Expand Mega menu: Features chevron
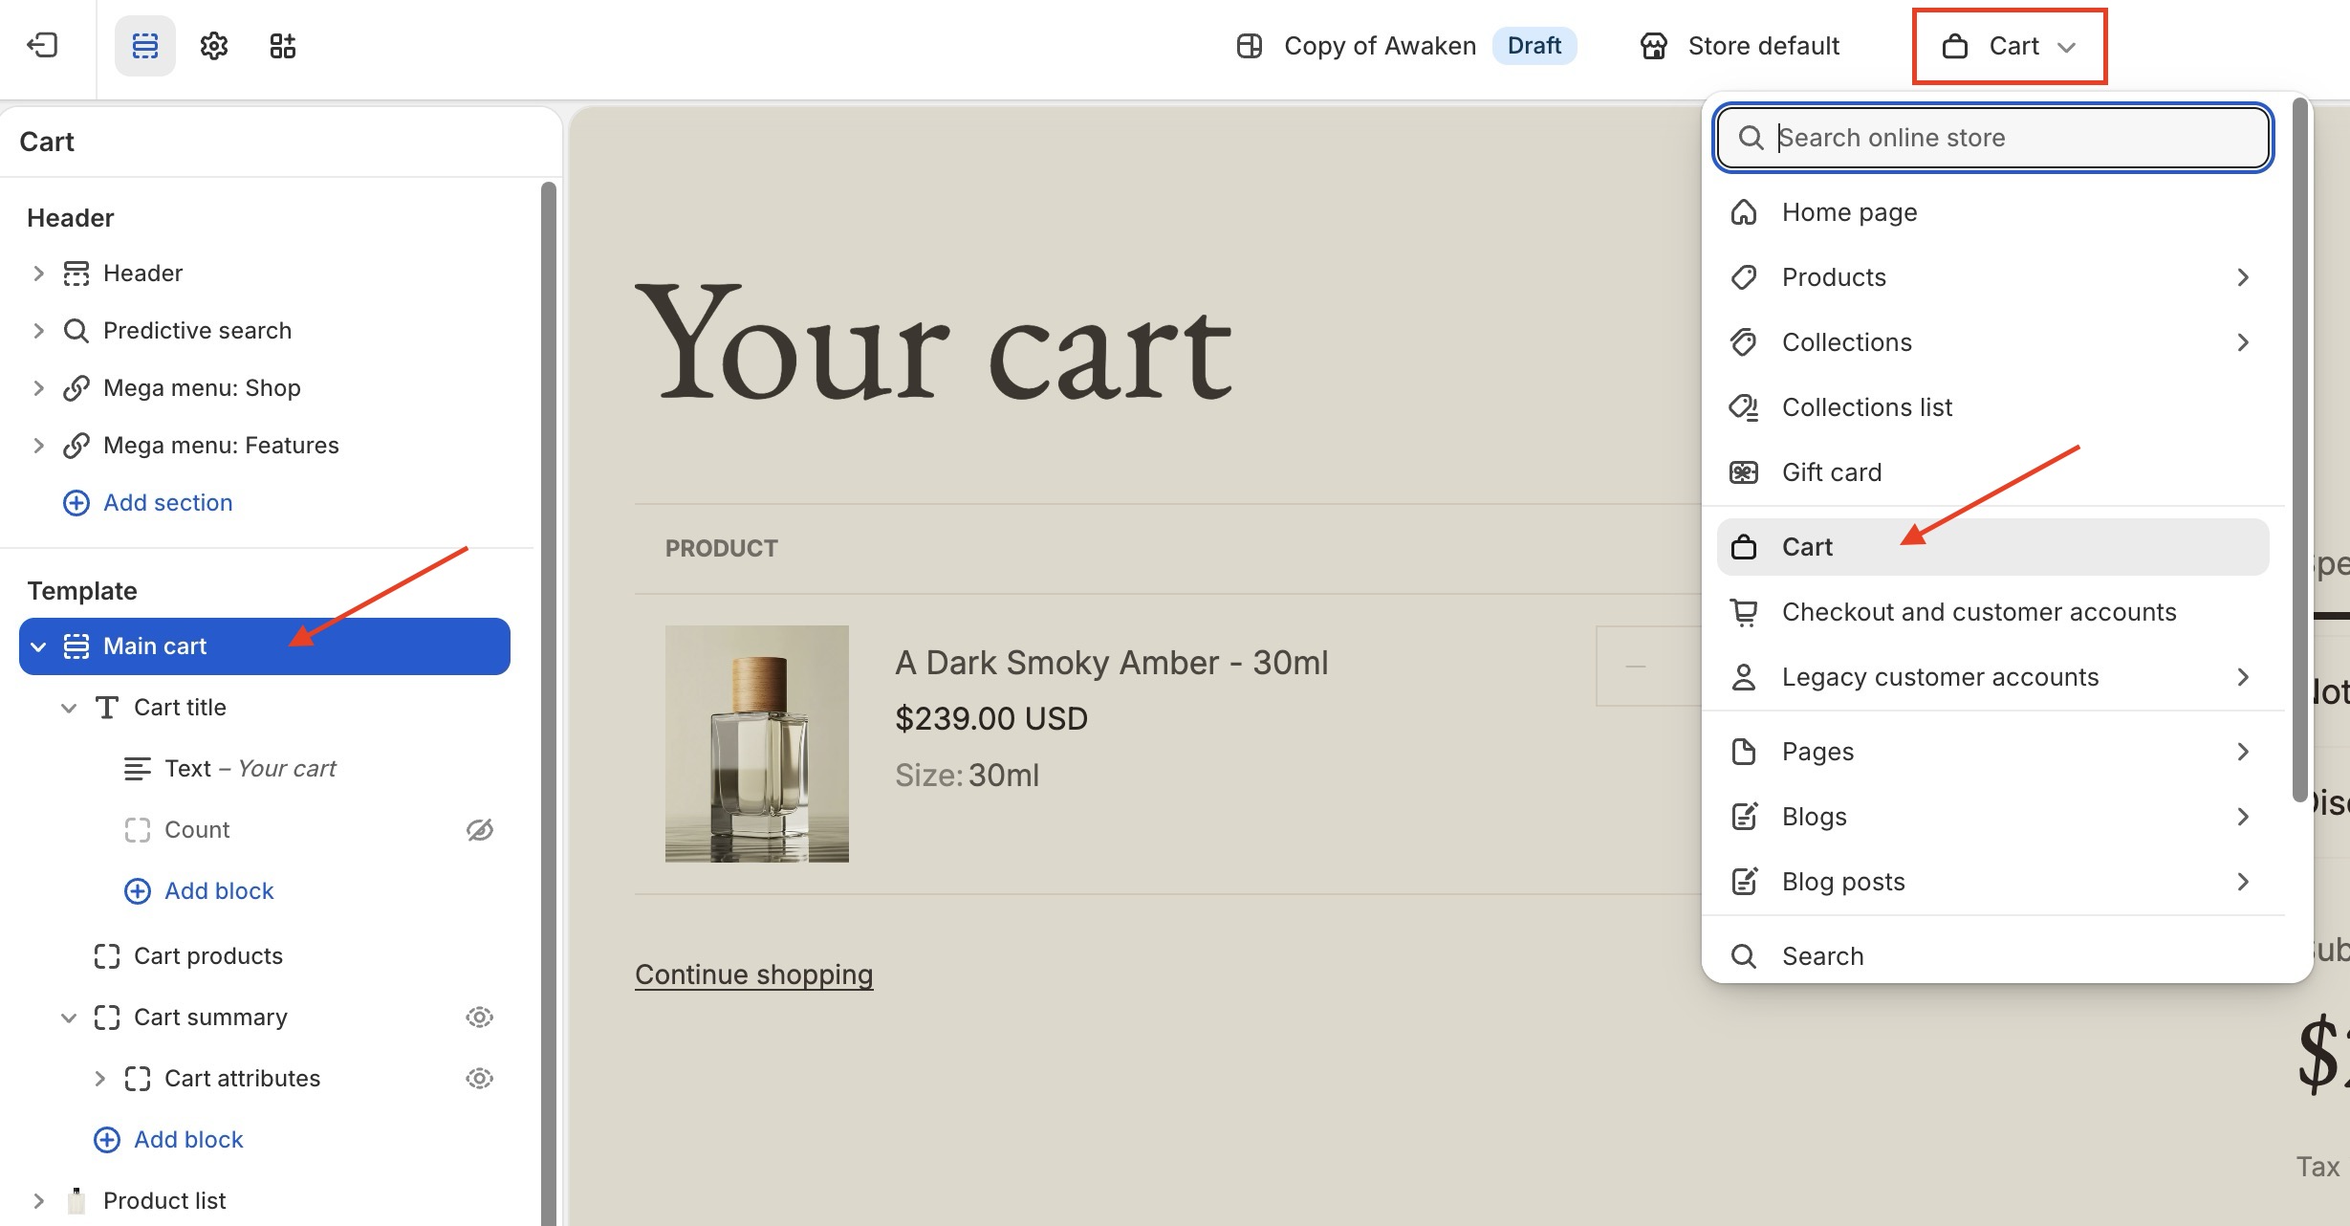Viewport: 2350px width, 1226px height. coord(38,446)
